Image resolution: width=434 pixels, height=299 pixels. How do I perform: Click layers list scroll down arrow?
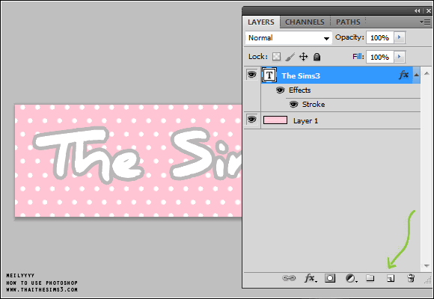[x=427, y=266]
